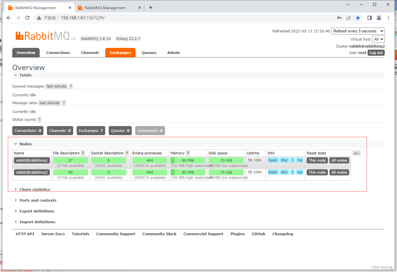The width and height of the screenshot is (397, 272).
Task: Click the help icon beside Memory column
Action: click(188, 153)
